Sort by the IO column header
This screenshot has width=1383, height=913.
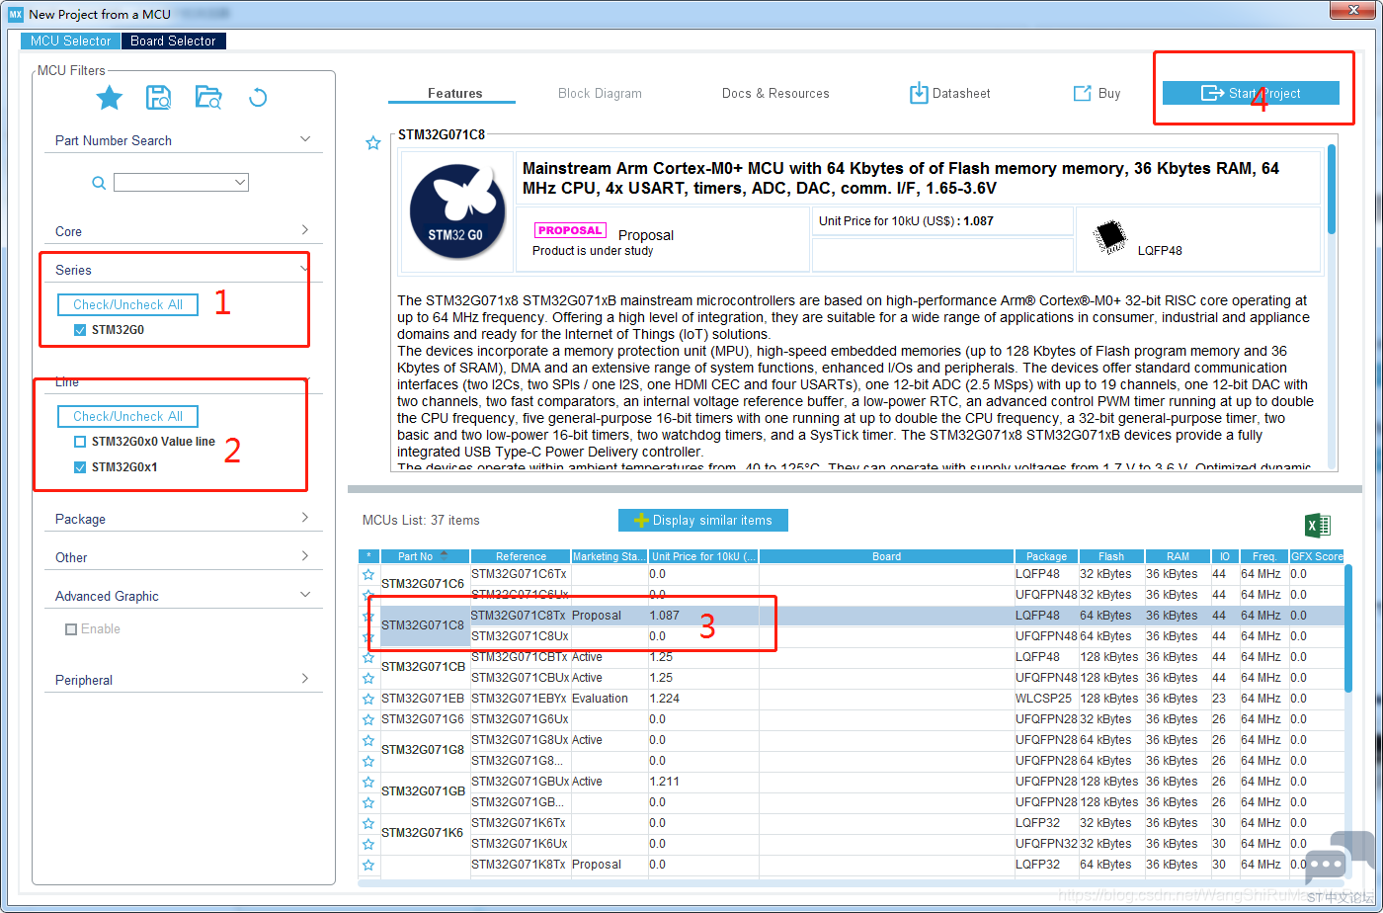point(1225,556)
